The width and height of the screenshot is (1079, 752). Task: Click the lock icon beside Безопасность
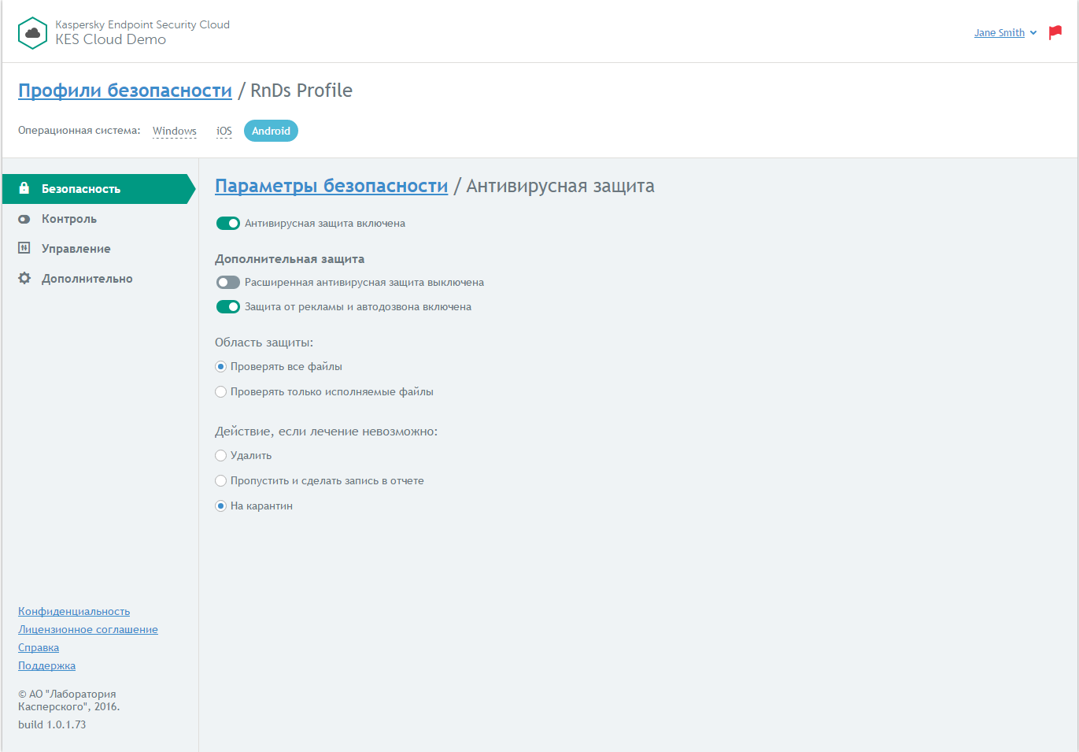(x=24, y=188)
